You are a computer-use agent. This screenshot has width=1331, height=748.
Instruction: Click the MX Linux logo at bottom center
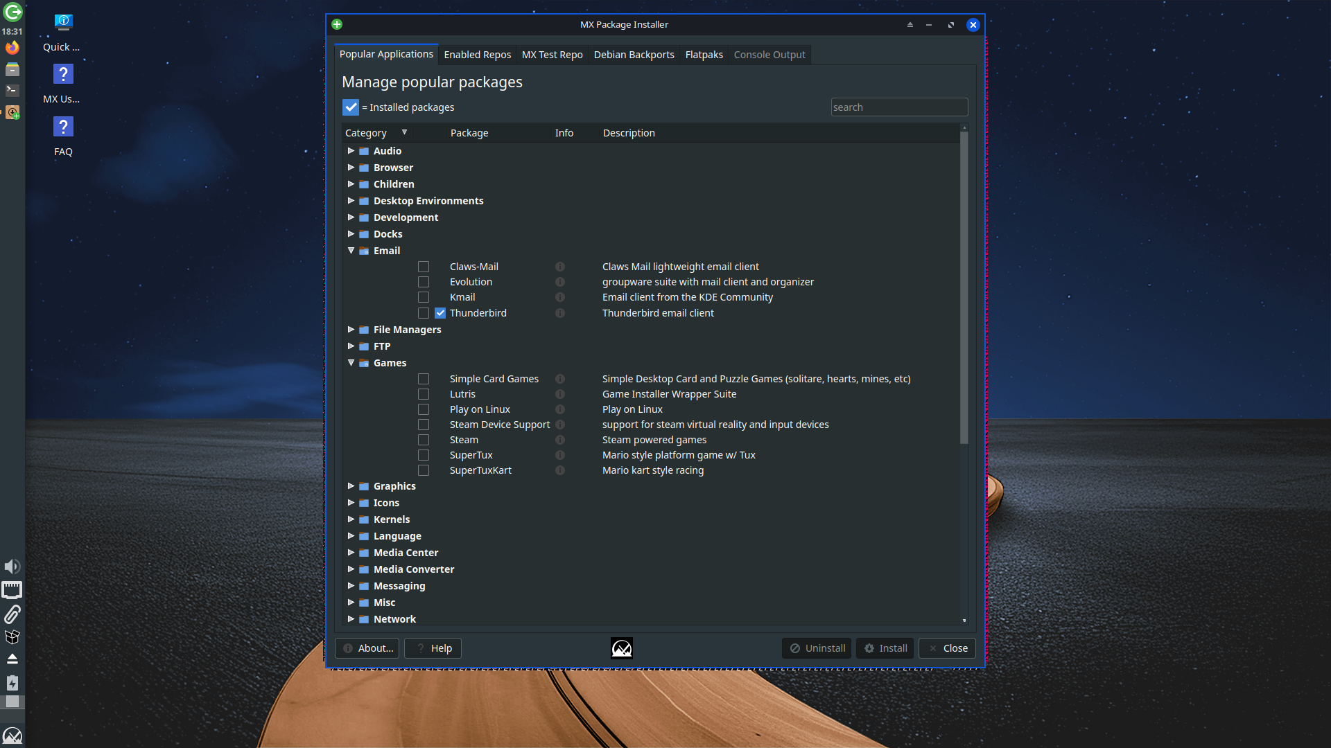point(622,648)
